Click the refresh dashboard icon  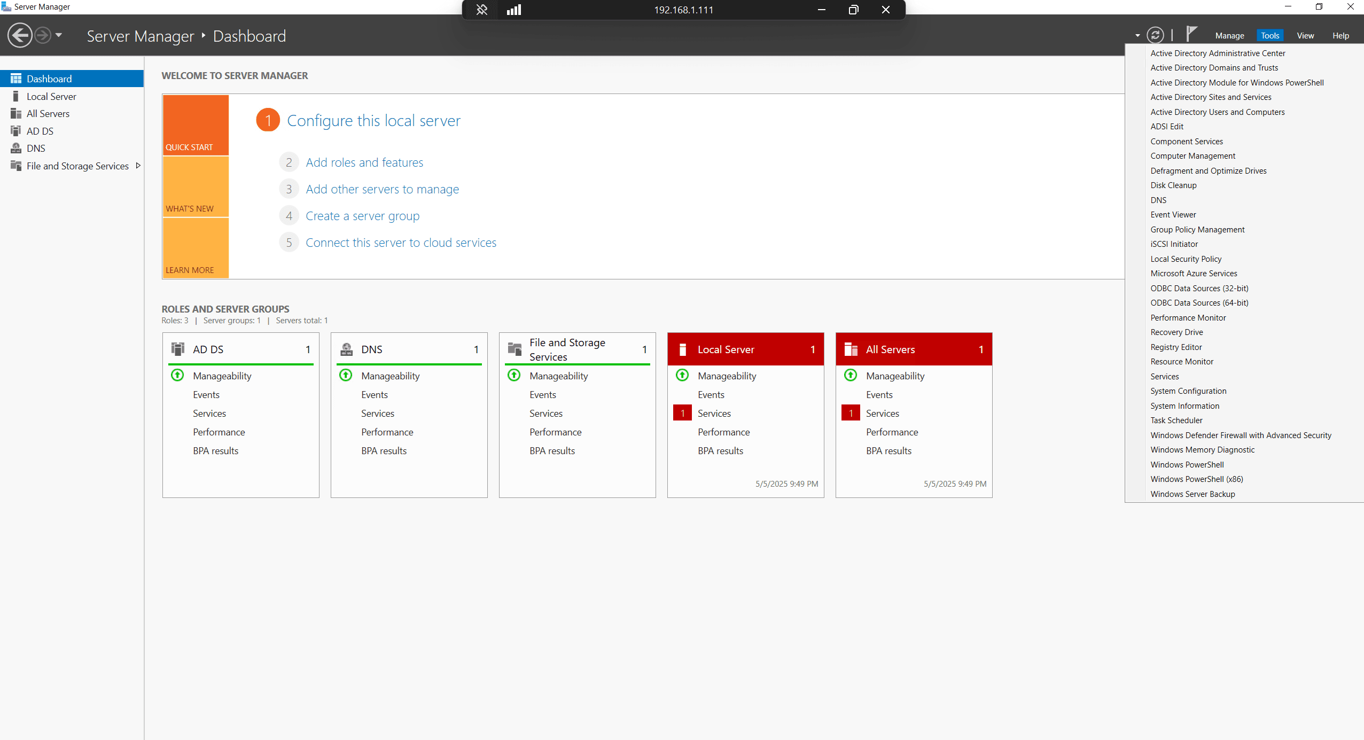(x=1155, y=35)
